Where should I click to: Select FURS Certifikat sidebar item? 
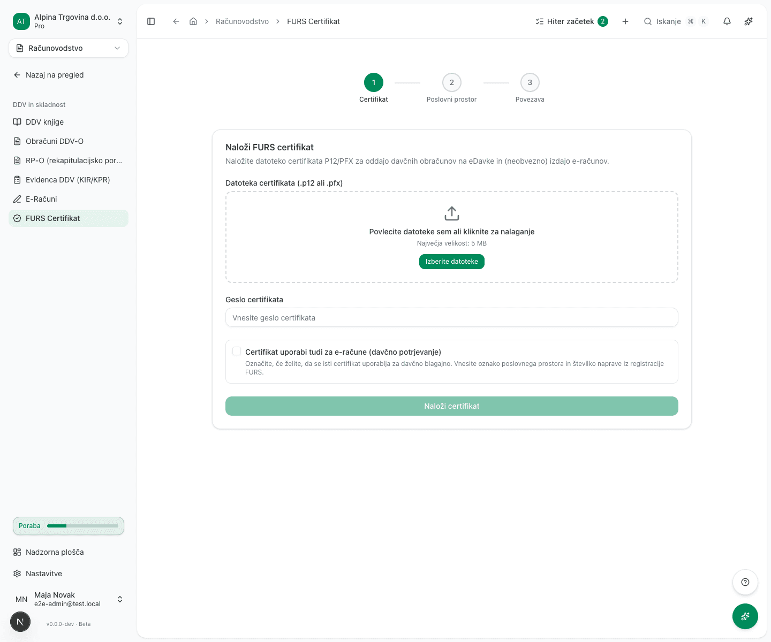(x=69, y=218)
